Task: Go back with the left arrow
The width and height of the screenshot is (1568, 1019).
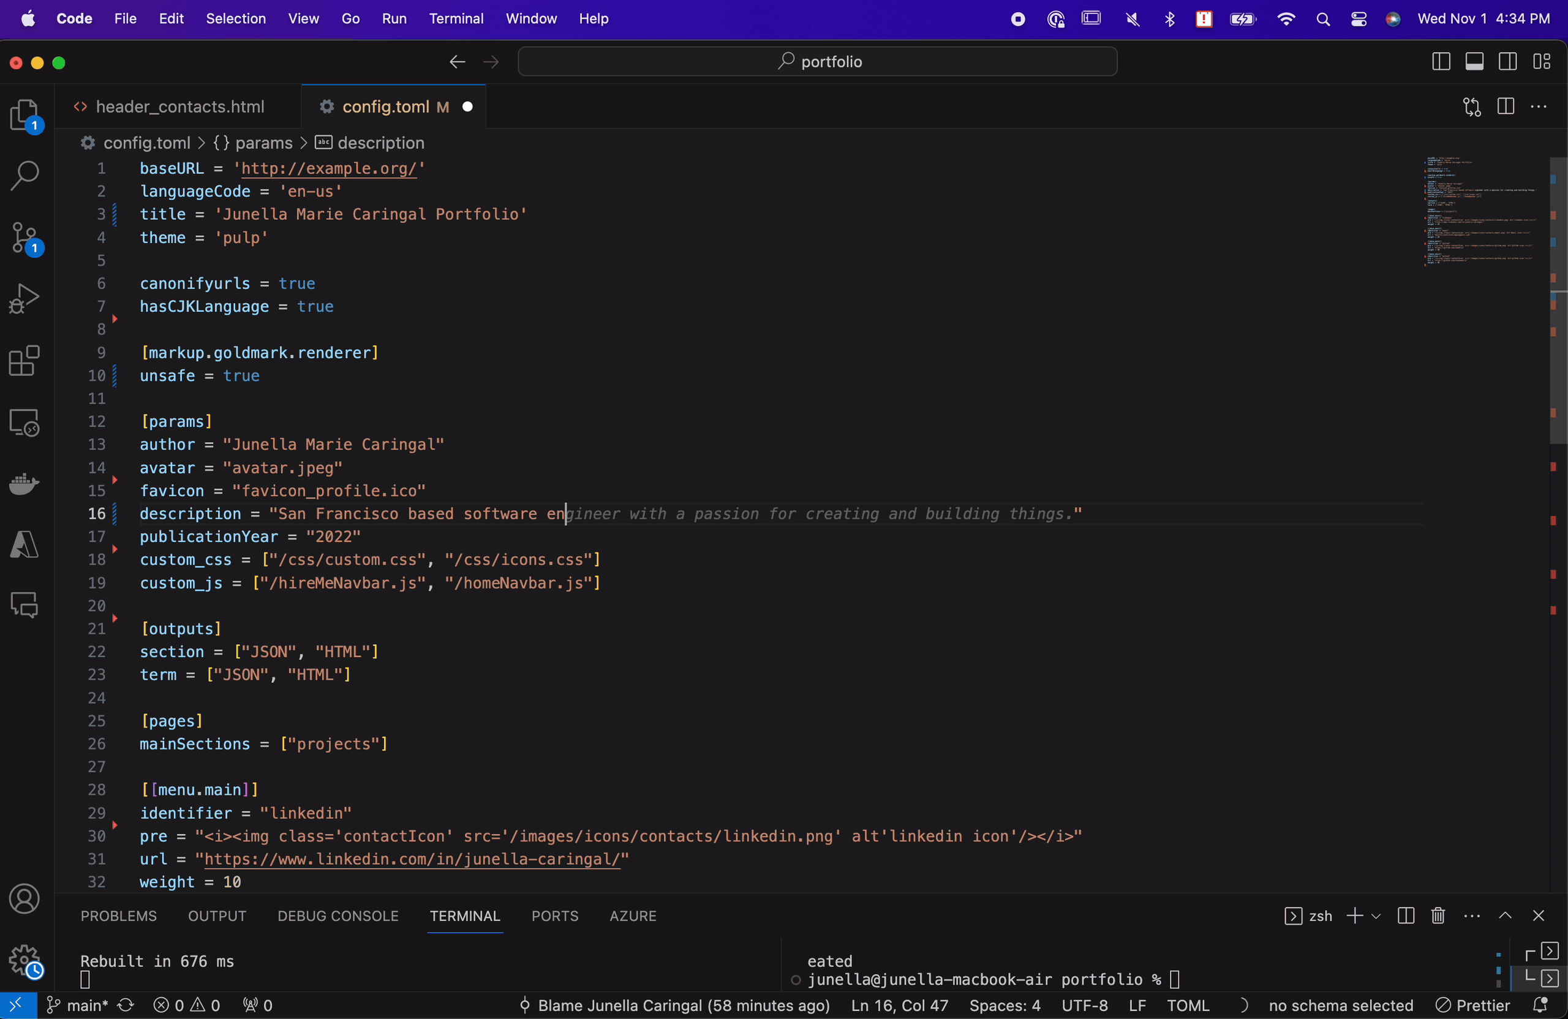Action: point(457,62)
